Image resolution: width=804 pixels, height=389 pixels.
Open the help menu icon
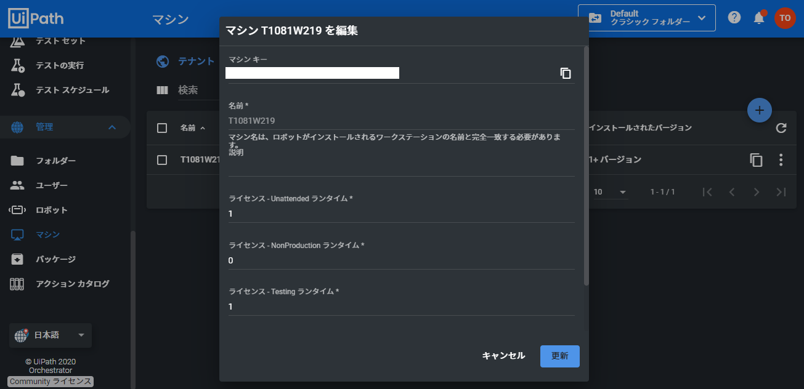tap(734, 17)
